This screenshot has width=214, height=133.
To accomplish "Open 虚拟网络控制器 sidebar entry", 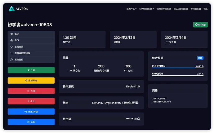I will (x=31, y=53).
